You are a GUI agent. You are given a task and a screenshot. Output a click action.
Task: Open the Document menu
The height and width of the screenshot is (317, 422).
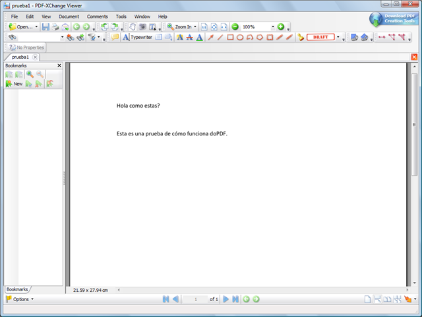pyautogui.click(x=69, y=17)
